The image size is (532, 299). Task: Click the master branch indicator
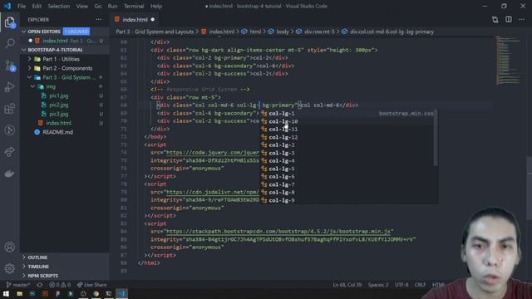pyautogui.click(x=18, y=285)
